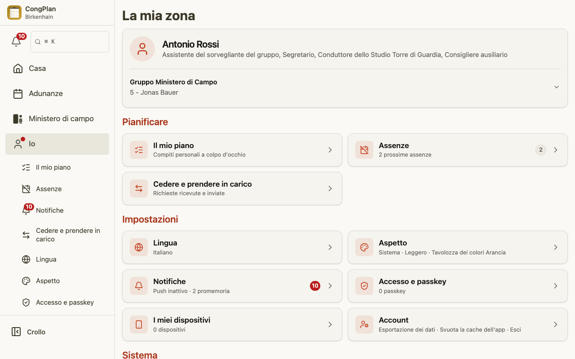The height and width of the screenshot is (359, 575).
Task: Click "5 - Jonas Bauer" group text
Action: pyautogui.click(x=154, y=92)
